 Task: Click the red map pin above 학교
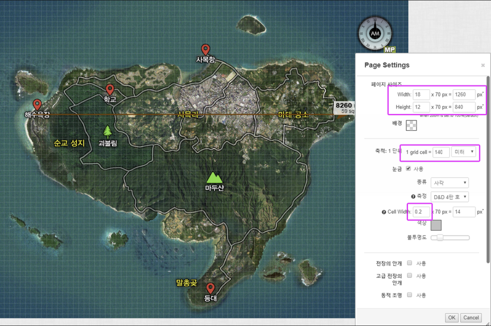click(x=110, y=89)
